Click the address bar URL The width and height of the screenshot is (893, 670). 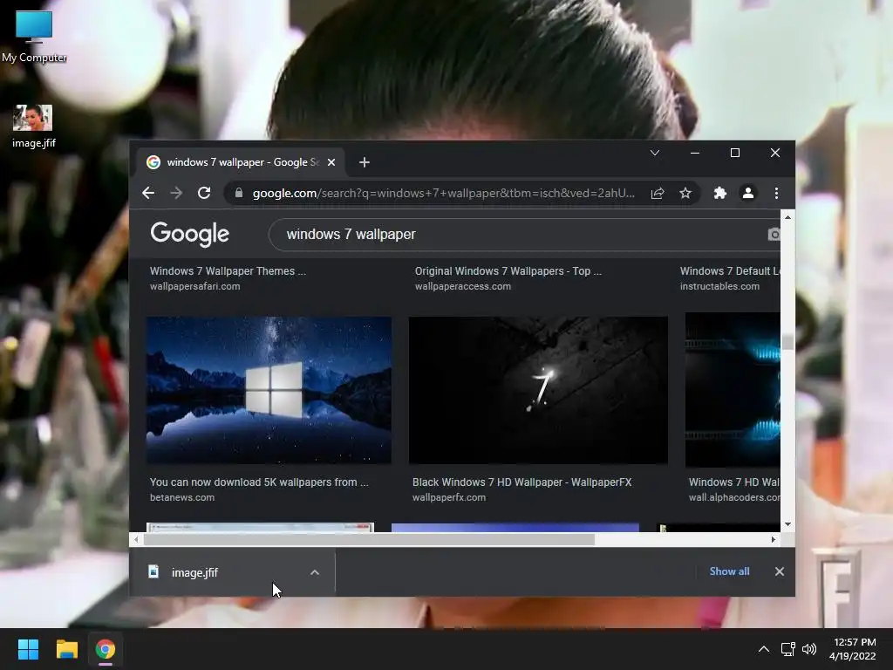tap(444, 193)
